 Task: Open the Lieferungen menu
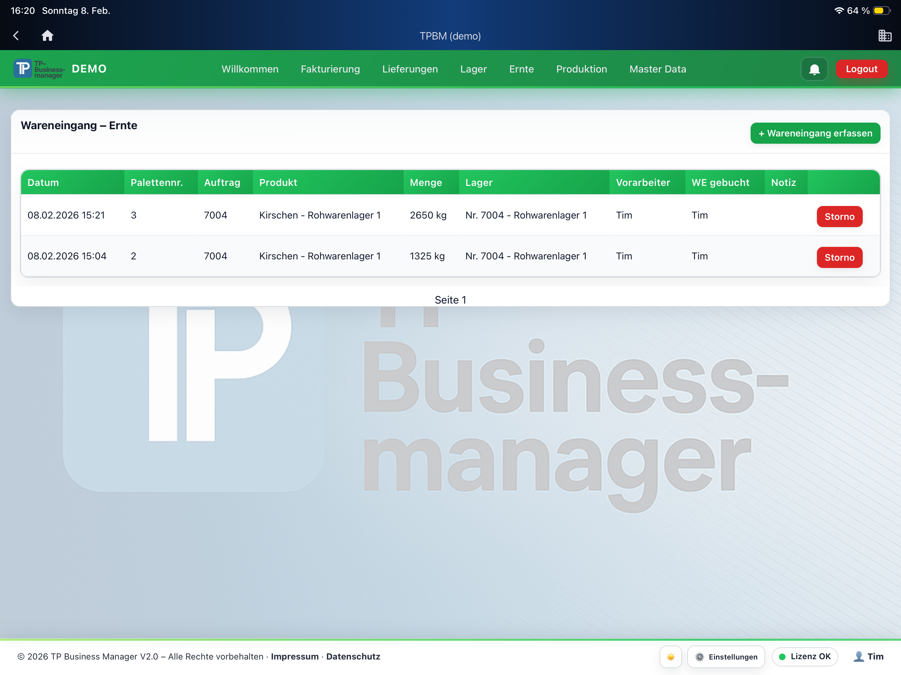410,69
